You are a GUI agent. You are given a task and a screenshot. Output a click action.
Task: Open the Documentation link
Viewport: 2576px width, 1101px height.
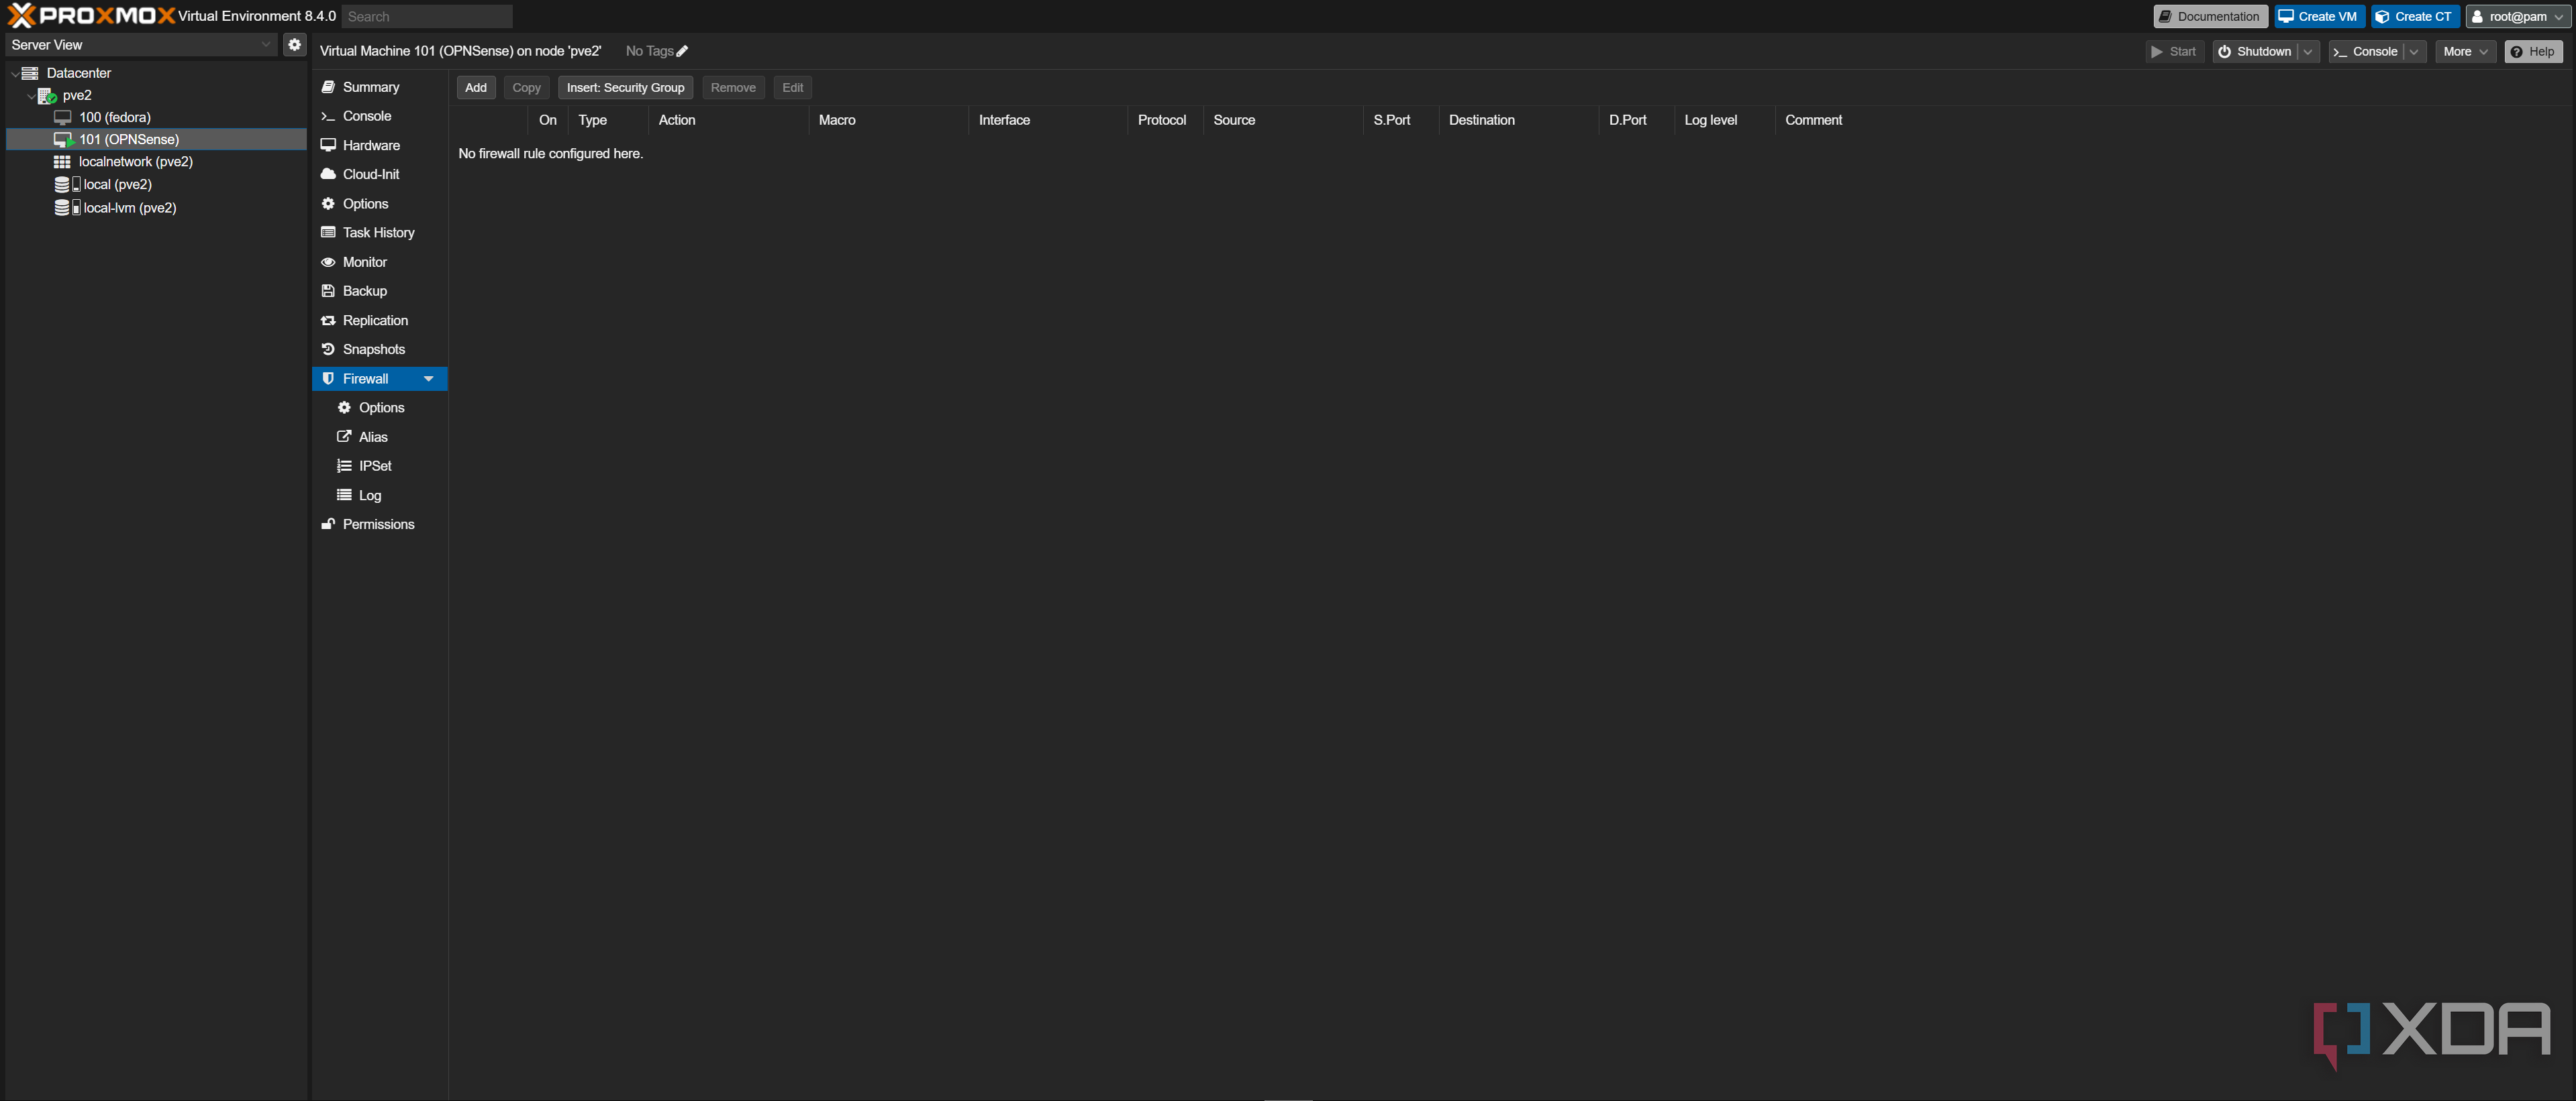tap(2210, 17)
